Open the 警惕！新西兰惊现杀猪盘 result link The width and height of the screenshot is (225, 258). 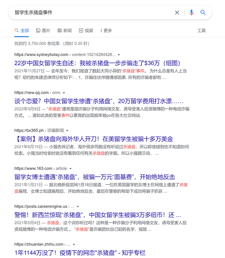tap(97, 215)
